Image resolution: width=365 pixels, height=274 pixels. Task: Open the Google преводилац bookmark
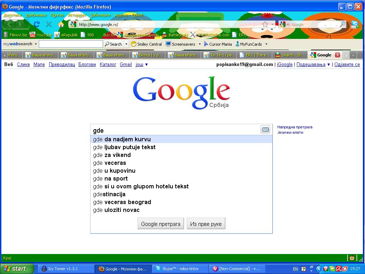[x=138, y=35]
